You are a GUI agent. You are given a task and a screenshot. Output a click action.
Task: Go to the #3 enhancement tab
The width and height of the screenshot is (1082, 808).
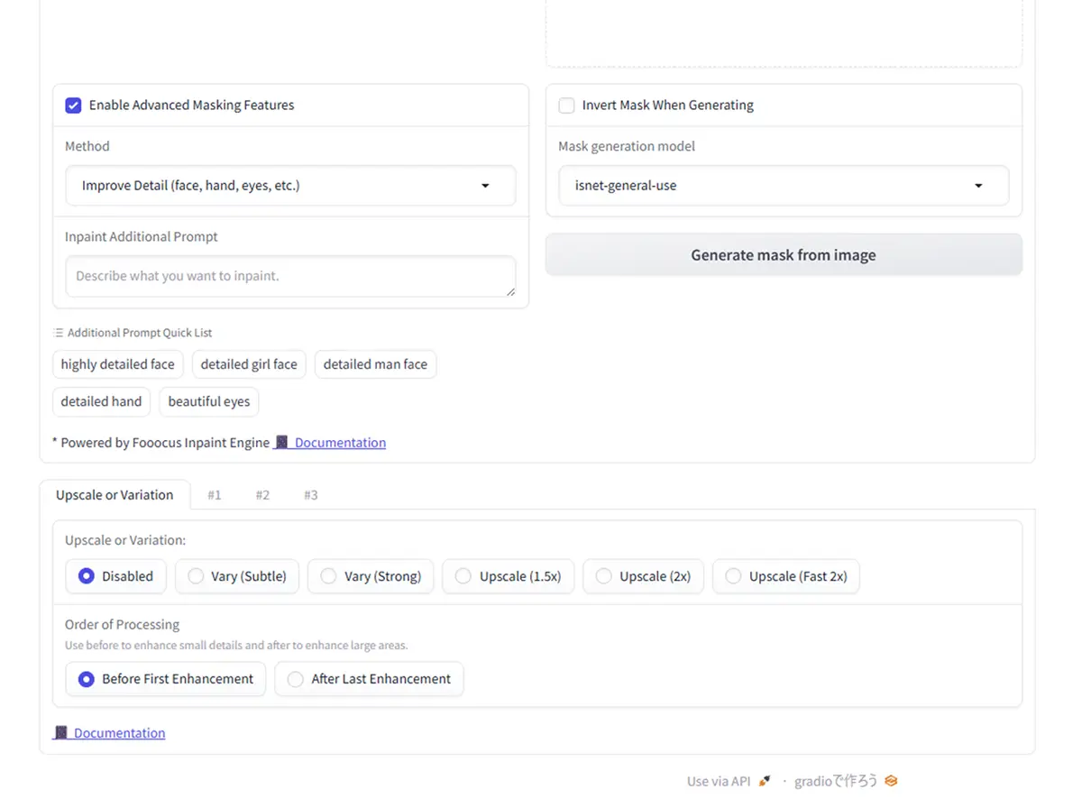310,495
